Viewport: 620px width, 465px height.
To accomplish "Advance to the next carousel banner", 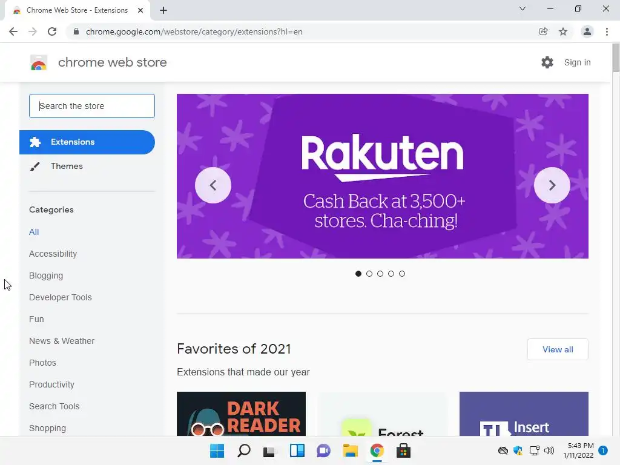I will click(552, 185).
